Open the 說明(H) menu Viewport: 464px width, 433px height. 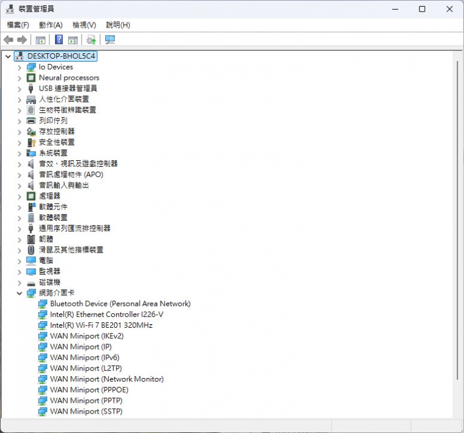point(118,25)
